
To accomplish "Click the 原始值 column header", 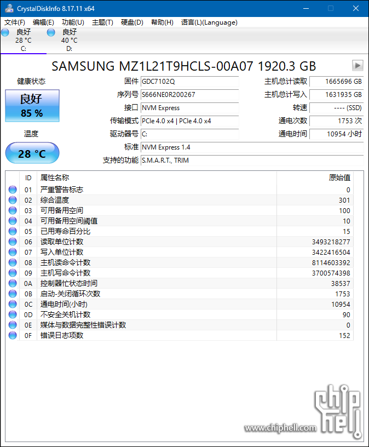I will coord(315,177).
